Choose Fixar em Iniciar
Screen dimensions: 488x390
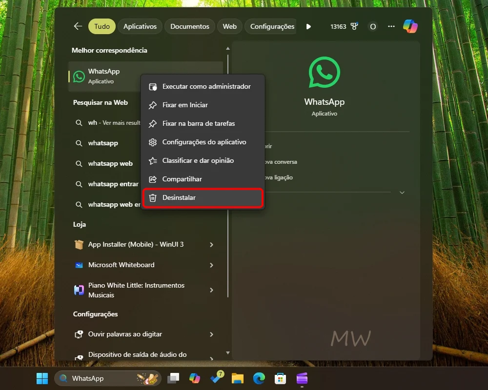click(203, 105)
